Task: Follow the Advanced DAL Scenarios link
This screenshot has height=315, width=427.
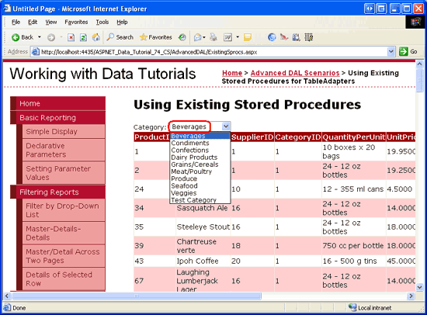Action: click(x=295, y=73)
